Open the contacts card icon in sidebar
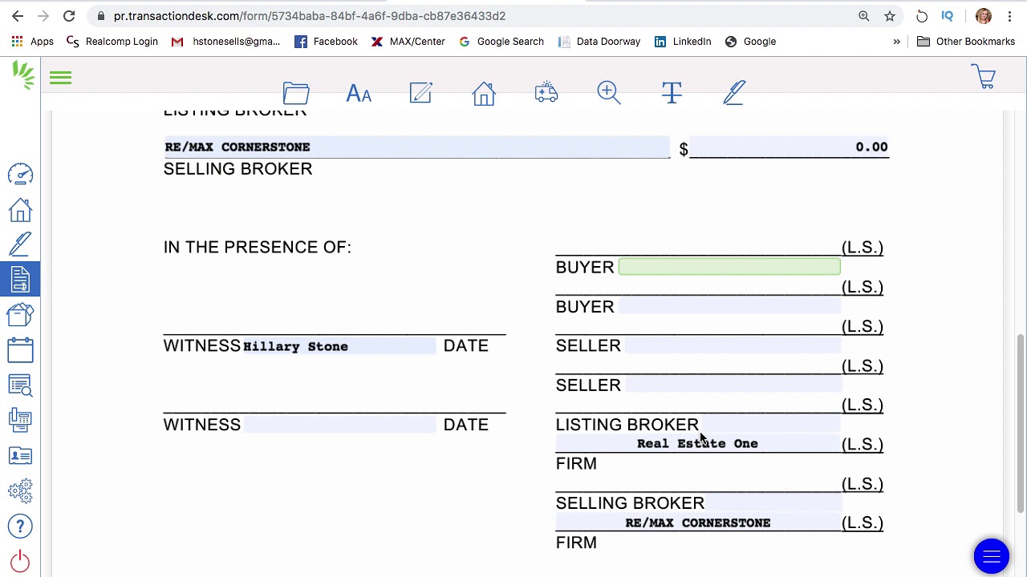The height and width of the screenshot is (577, 1027). [20, 455]
